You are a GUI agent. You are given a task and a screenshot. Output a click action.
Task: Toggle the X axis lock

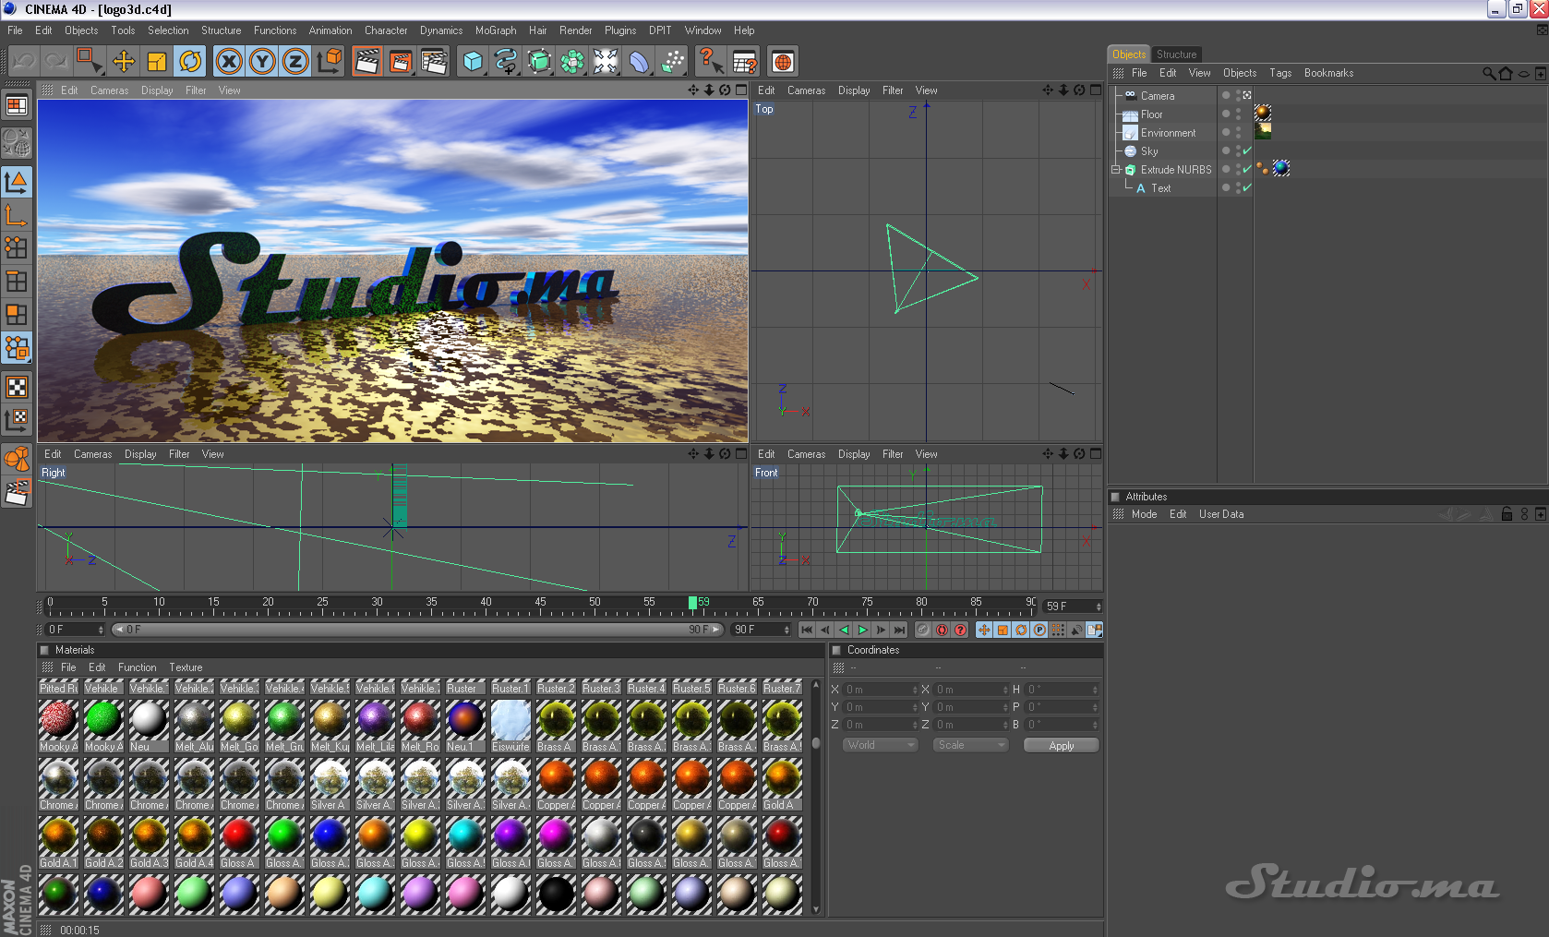click(229, 62)
